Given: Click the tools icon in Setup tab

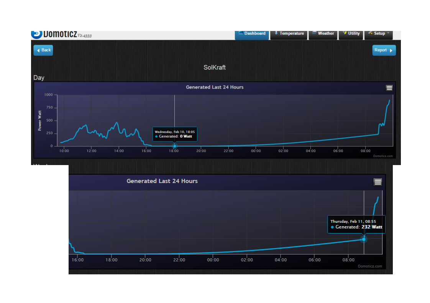Looking at the screenshot, I should click(x=370, y=33).
